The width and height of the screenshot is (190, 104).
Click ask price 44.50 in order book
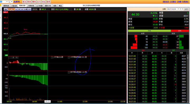tap(165, 48)
